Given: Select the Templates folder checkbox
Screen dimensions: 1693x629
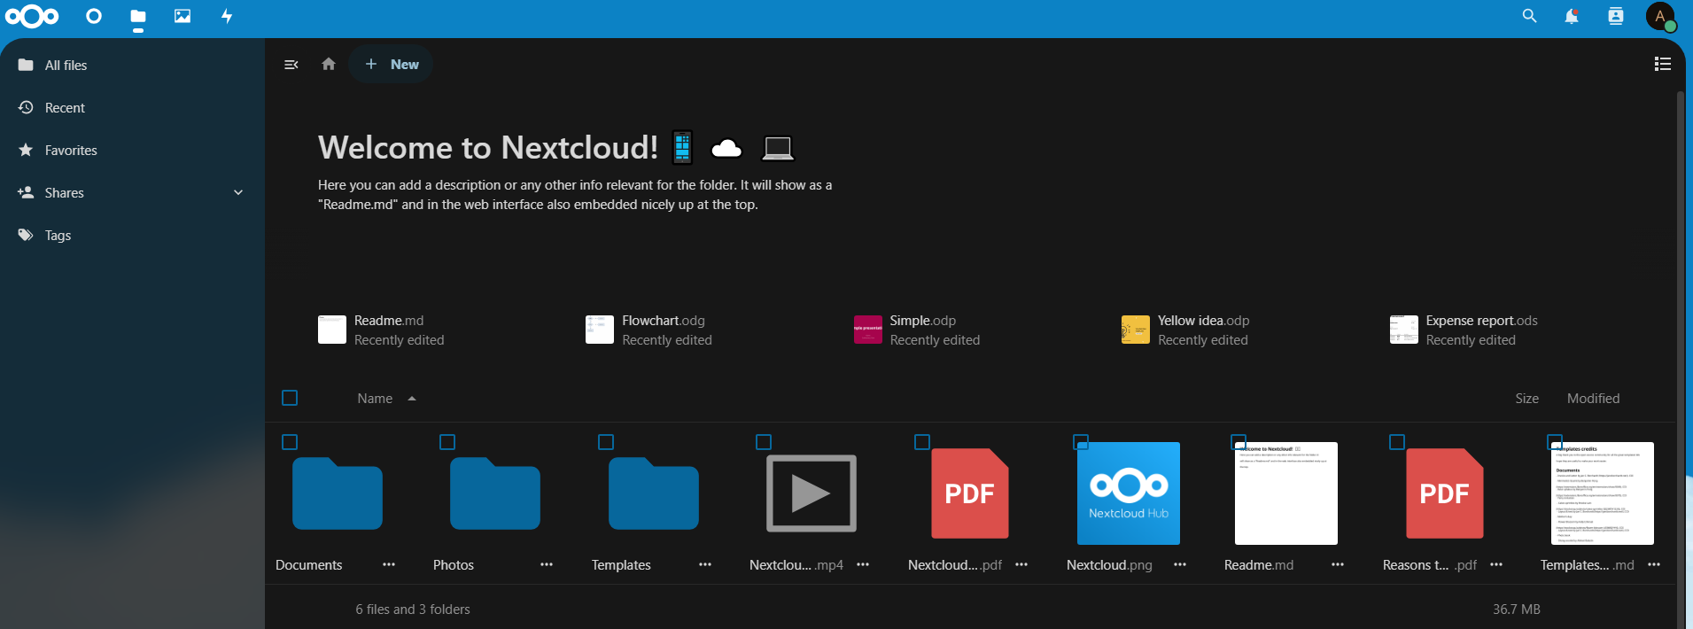Looking at the screenshot, I should coord(606,442).
